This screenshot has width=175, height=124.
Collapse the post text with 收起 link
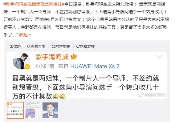[25, 35]
